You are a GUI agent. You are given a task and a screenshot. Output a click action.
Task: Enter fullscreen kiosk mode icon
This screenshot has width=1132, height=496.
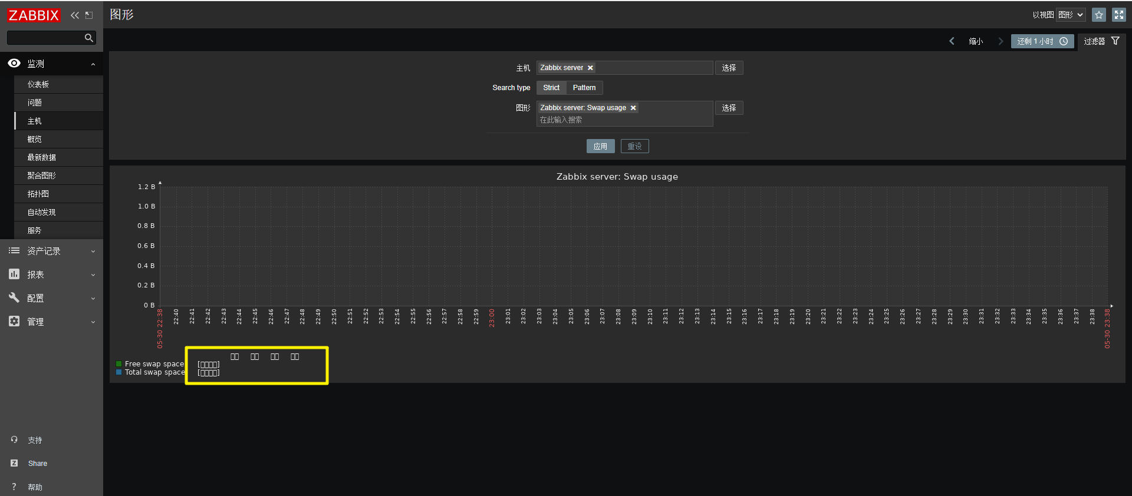(1119, 15)
